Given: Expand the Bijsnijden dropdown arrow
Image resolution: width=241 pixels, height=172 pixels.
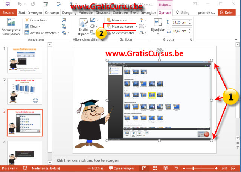Looking at the screenshot, I should coord(158,34).
